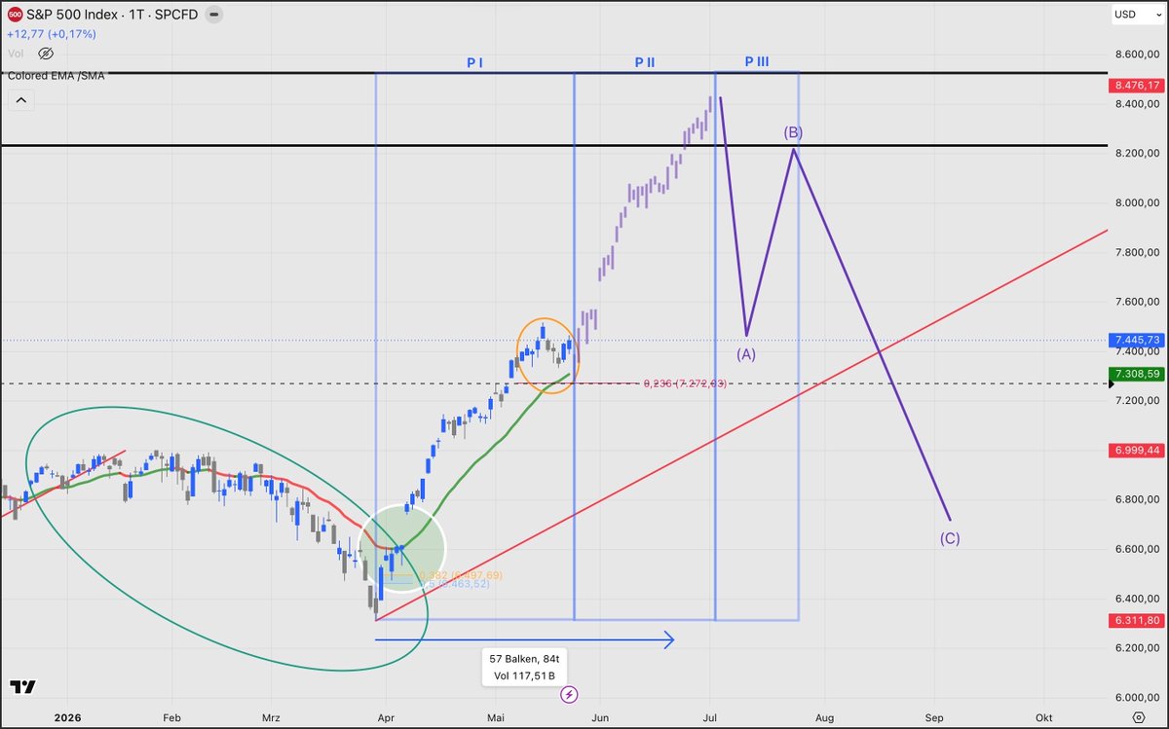Click the 57 Balken, 84t measurement box
1169x729 pixels.
tap(523, 667)
